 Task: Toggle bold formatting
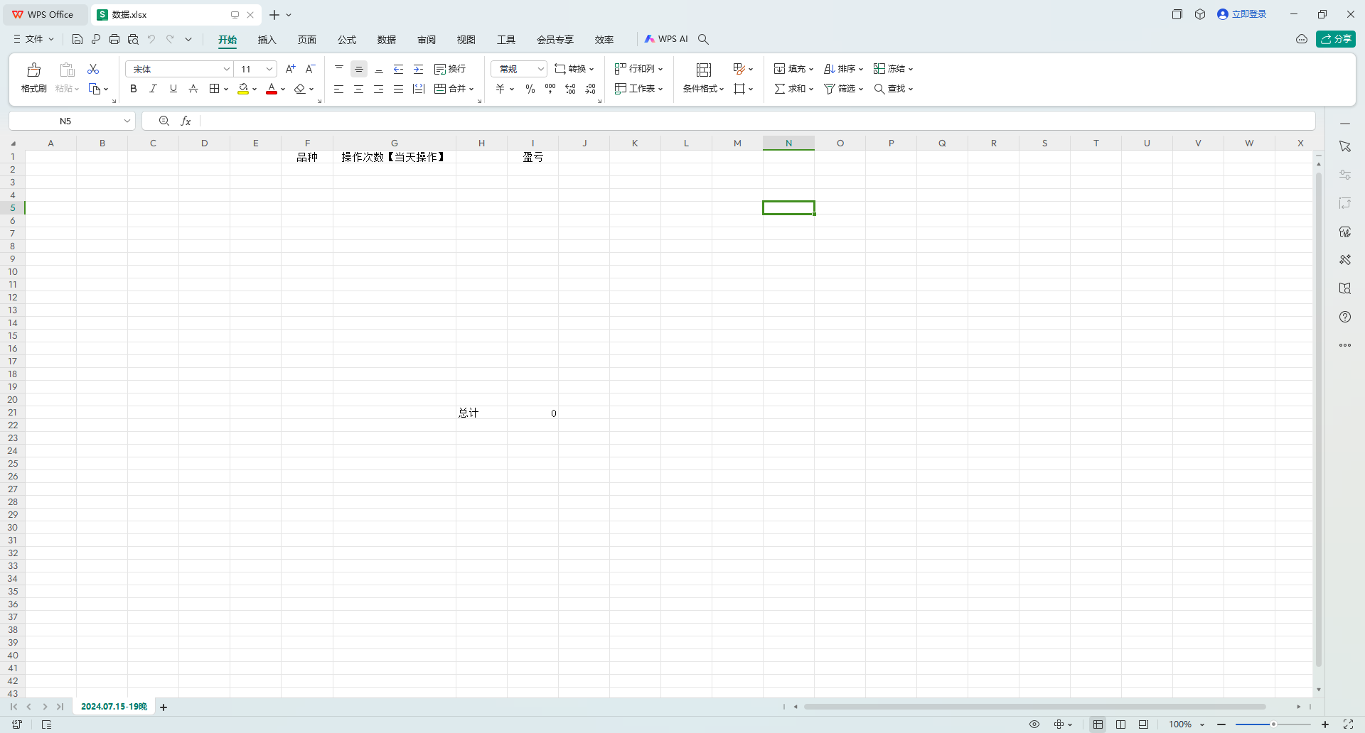[133, 89]
